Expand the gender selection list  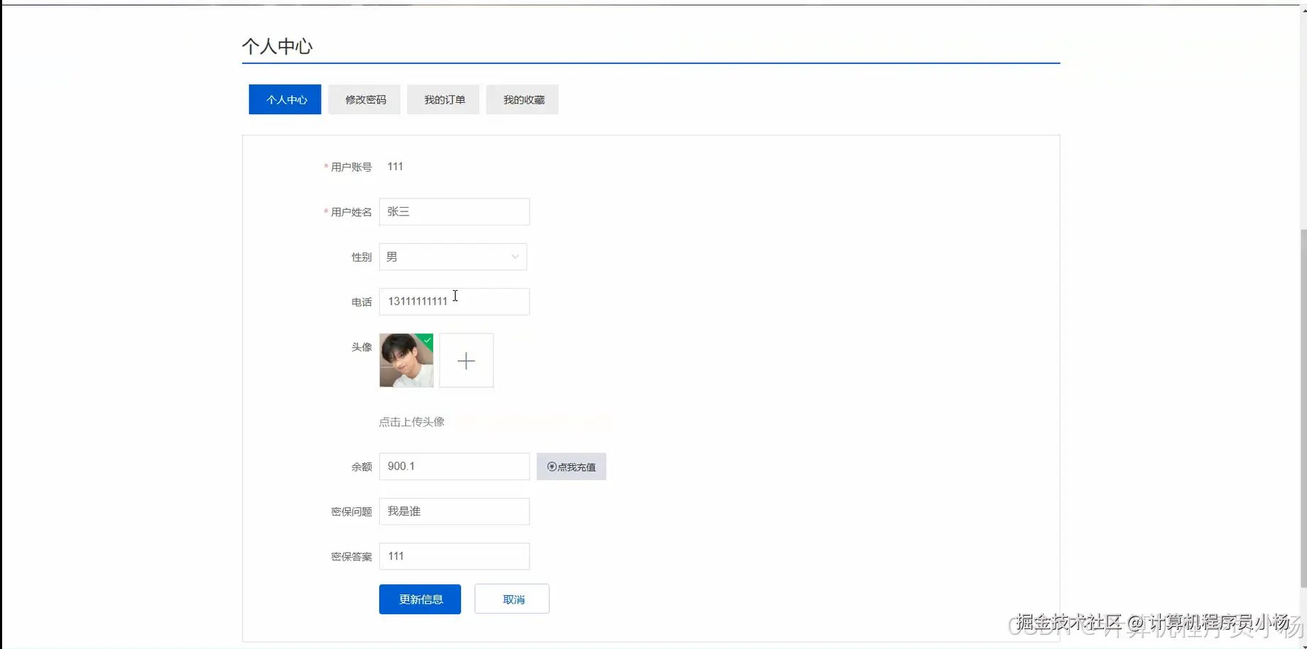452,257
